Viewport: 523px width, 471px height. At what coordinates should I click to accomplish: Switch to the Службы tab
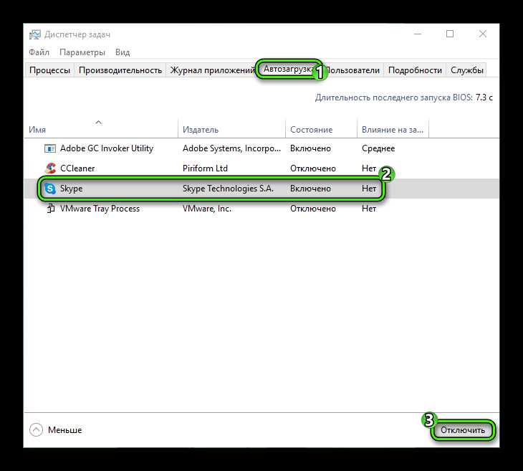tap(466, 70)
